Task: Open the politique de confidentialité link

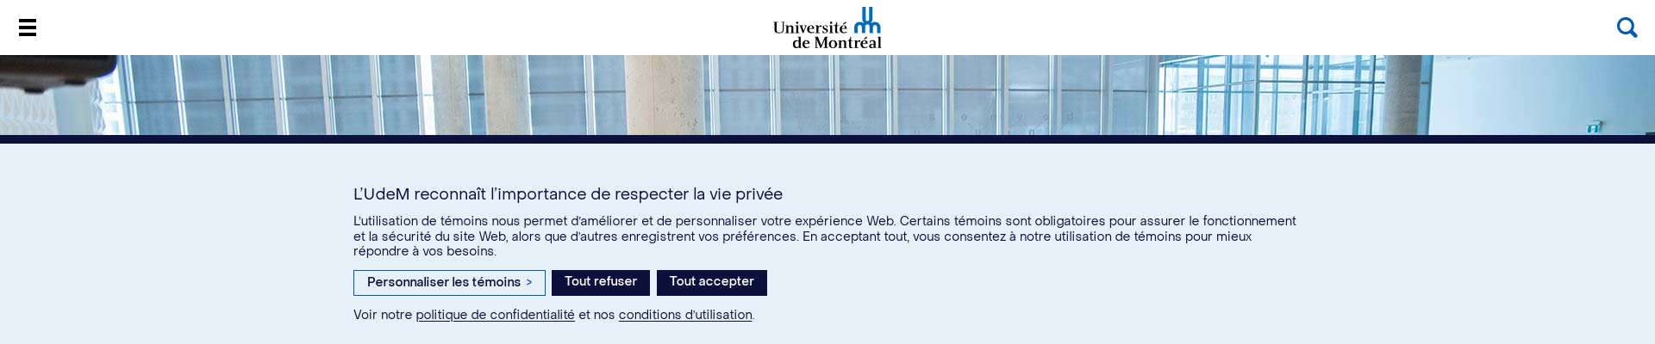Action: click(x=495, y=316)
